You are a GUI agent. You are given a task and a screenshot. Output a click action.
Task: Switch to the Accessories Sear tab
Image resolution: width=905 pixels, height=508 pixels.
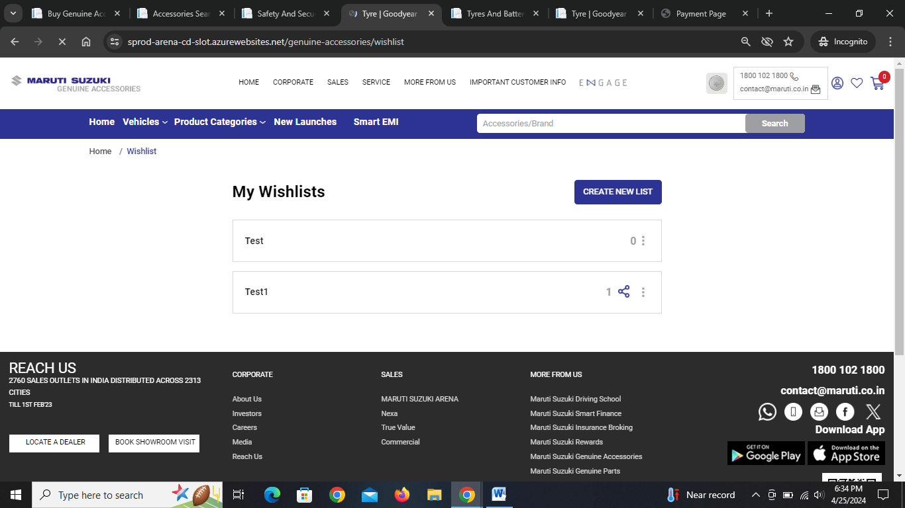click(182, 13)
